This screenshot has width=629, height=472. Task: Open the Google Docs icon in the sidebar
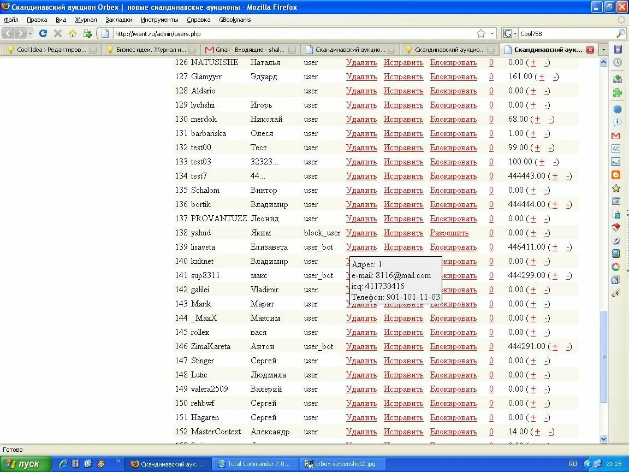[616, 214]
